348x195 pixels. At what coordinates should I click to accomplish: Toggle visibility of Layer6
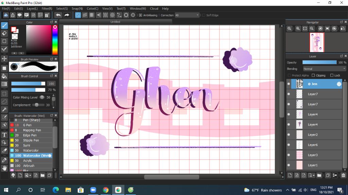click(x=289, y=145)
